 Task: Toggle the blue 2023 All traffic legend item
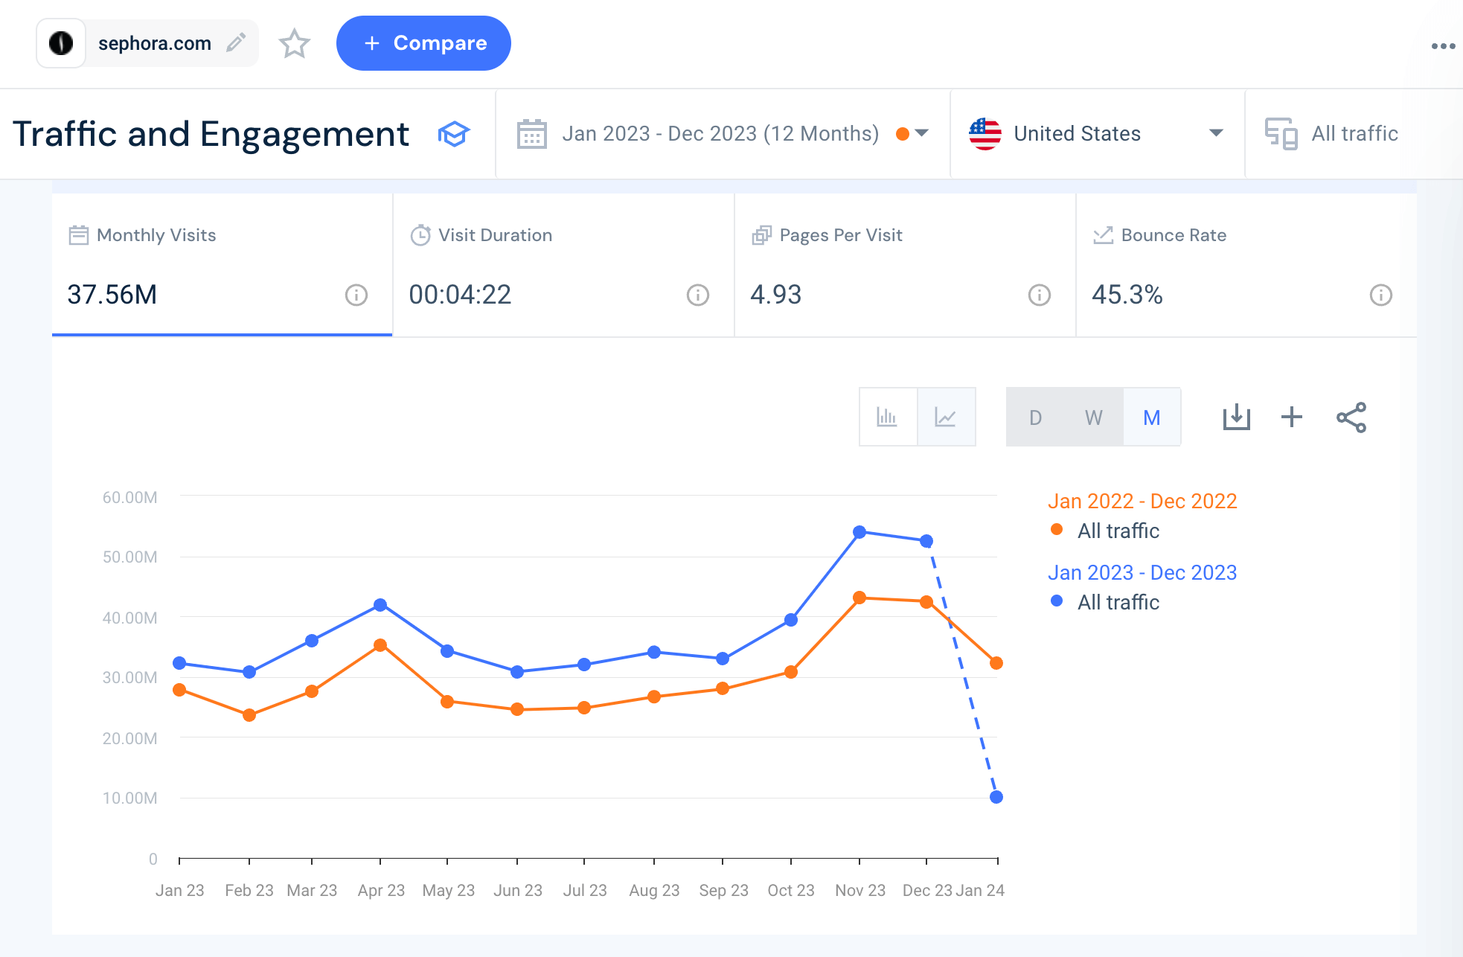click(1104, 602)
